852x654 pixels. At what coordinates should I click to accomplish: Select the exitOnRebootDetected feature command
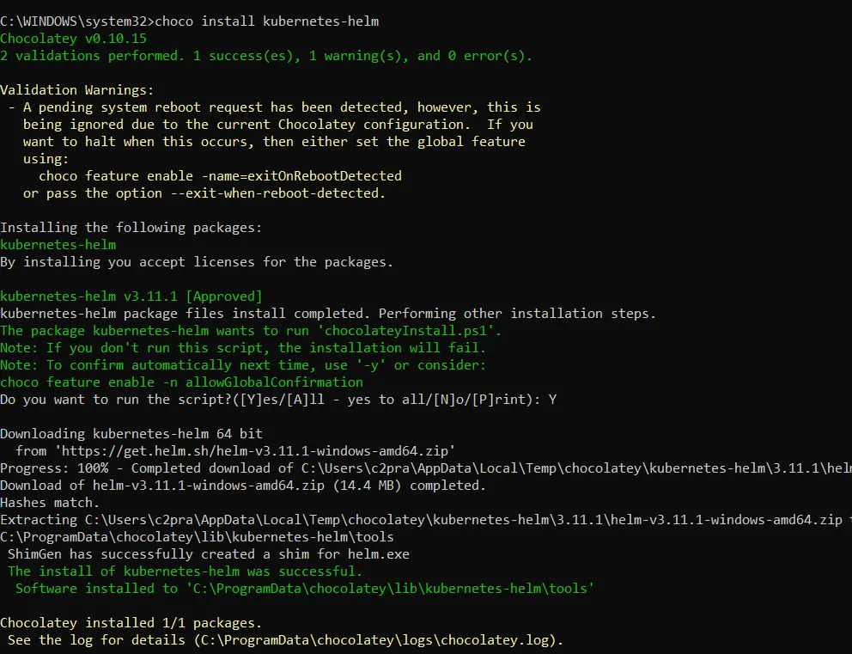(221, 175)
